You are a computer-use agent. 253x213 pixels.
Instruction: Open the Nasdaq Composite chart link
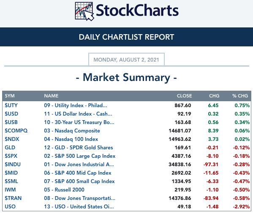72,131
